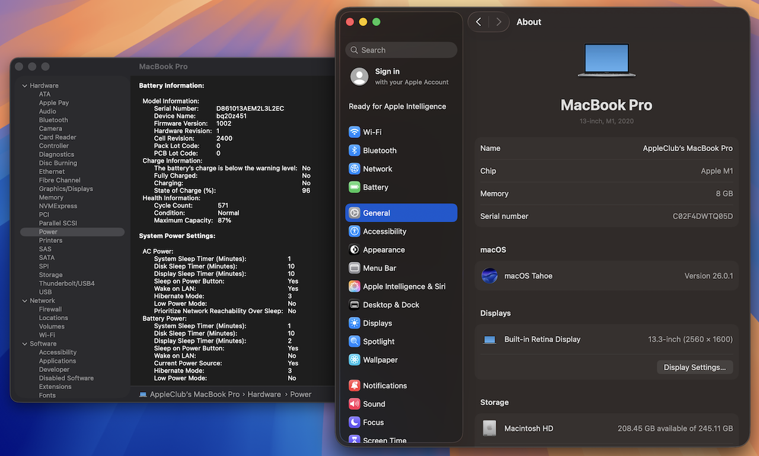Collapse the Software tree section
The width and height of the screenshot is (759, 456).
pos(25,344)
